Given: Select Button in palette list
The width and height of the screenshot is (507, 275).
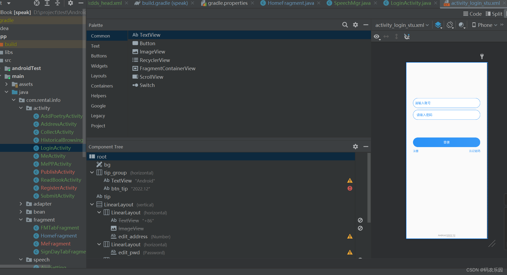Looking at the screenshot, I should [x=144, y=43].
